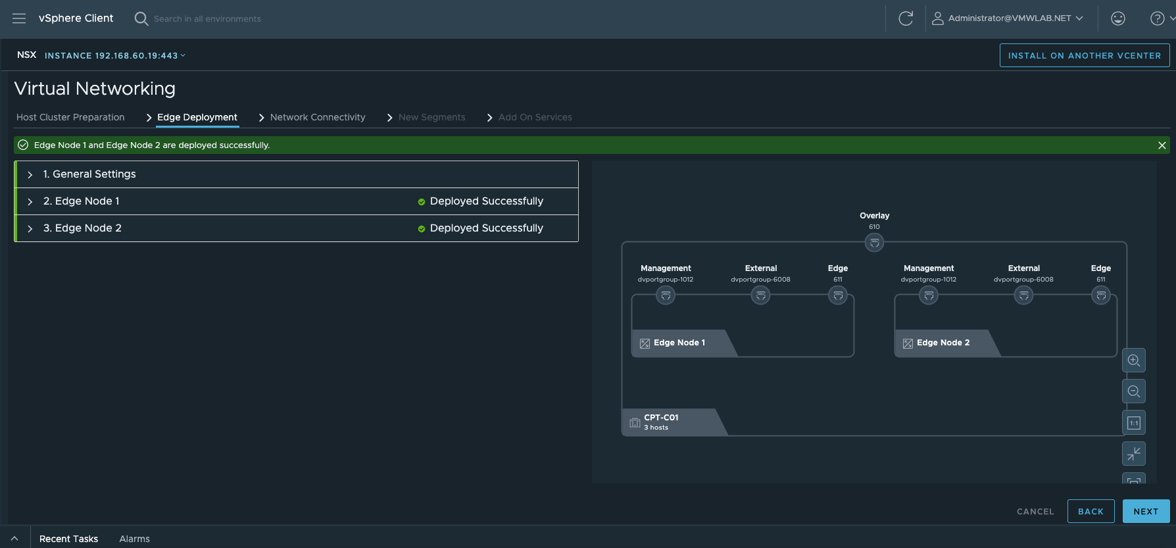Click the Overlay label in the diagram
This screenshot has width=1176, height=548.
click(x=874, y=216)
